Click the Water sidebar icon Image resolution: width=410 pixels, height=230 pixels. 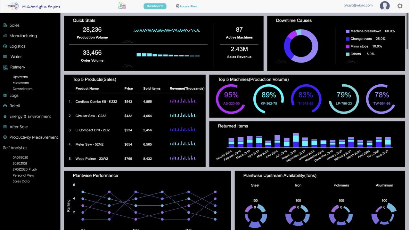point(5,57)
